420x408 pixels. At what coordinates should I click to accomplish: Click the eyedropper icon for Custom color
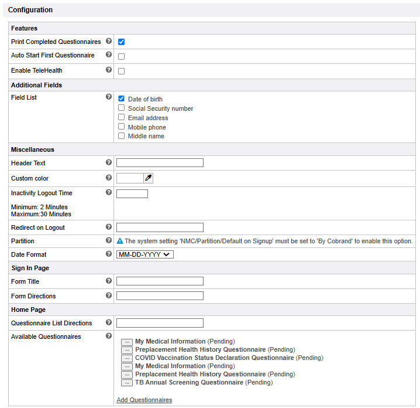(149, 178)
